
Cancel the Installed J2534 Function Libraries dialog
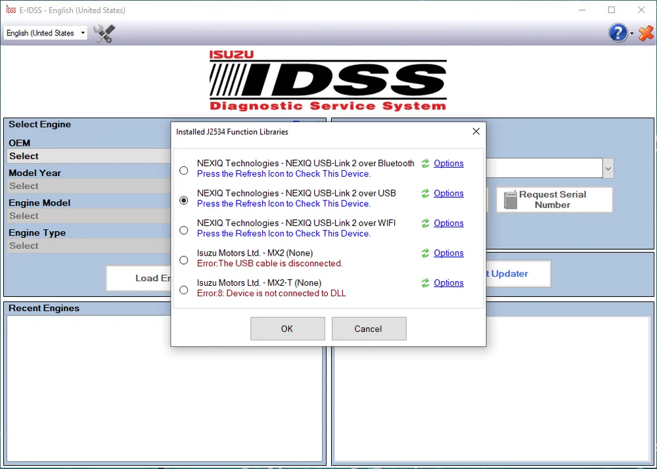coord(369,328)
